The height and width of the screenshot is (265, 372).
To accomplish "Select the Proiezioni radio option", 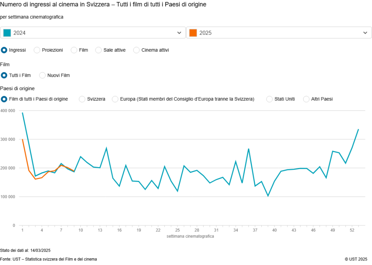I will pos(37,50).
